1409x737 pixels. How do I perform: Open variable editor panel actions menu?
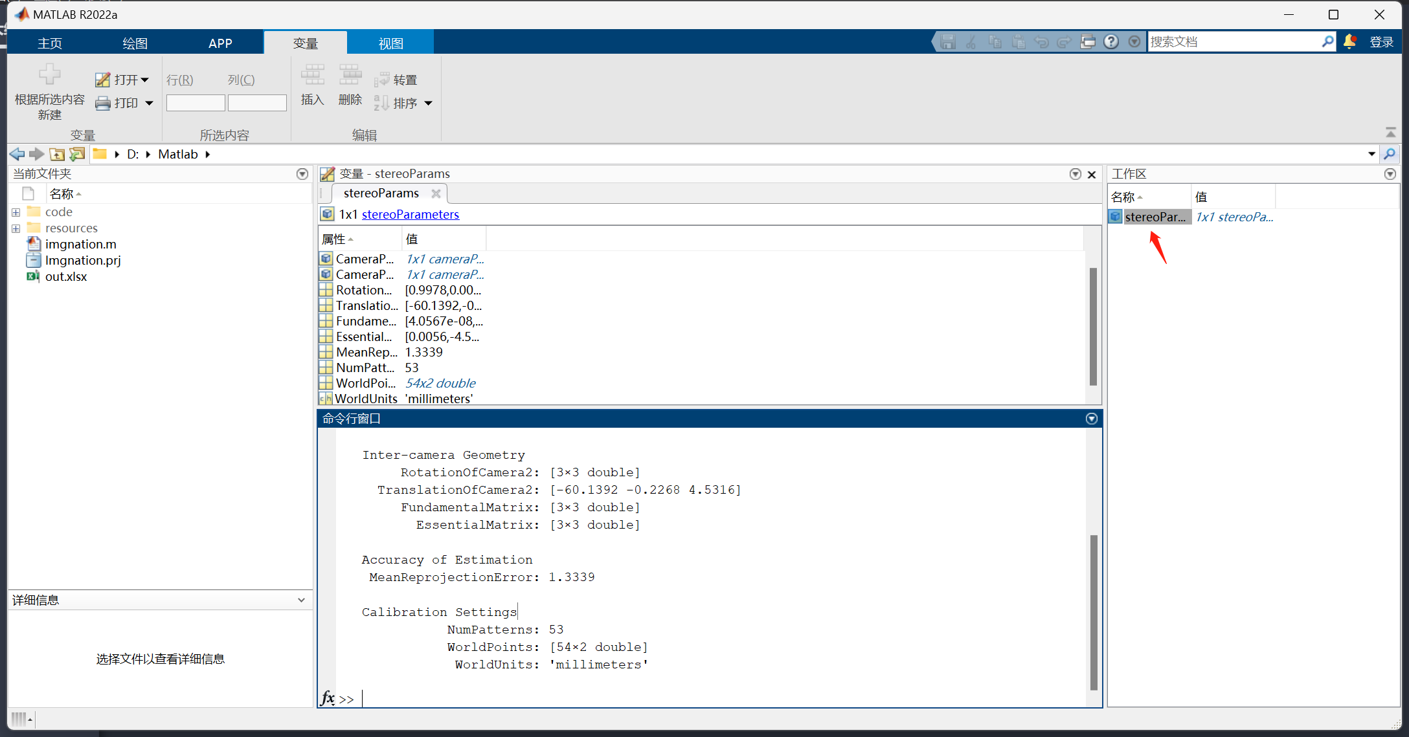click(x=1076, y=174)
